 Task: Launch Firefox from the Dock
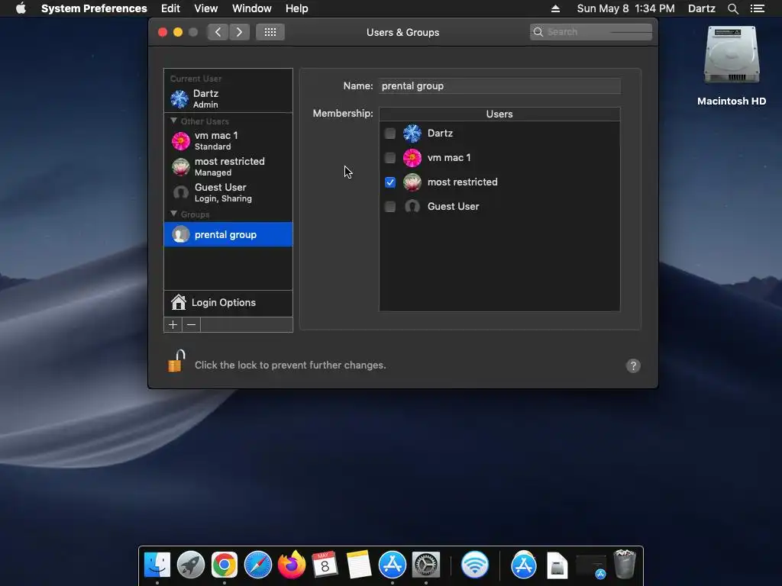292,565
